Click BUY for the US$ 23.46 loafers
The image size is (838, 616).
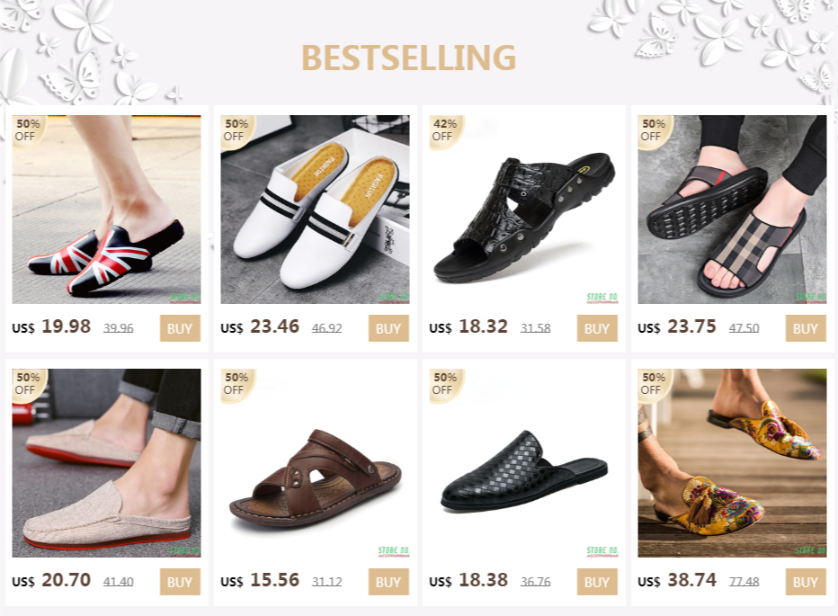tap(388, 328)
